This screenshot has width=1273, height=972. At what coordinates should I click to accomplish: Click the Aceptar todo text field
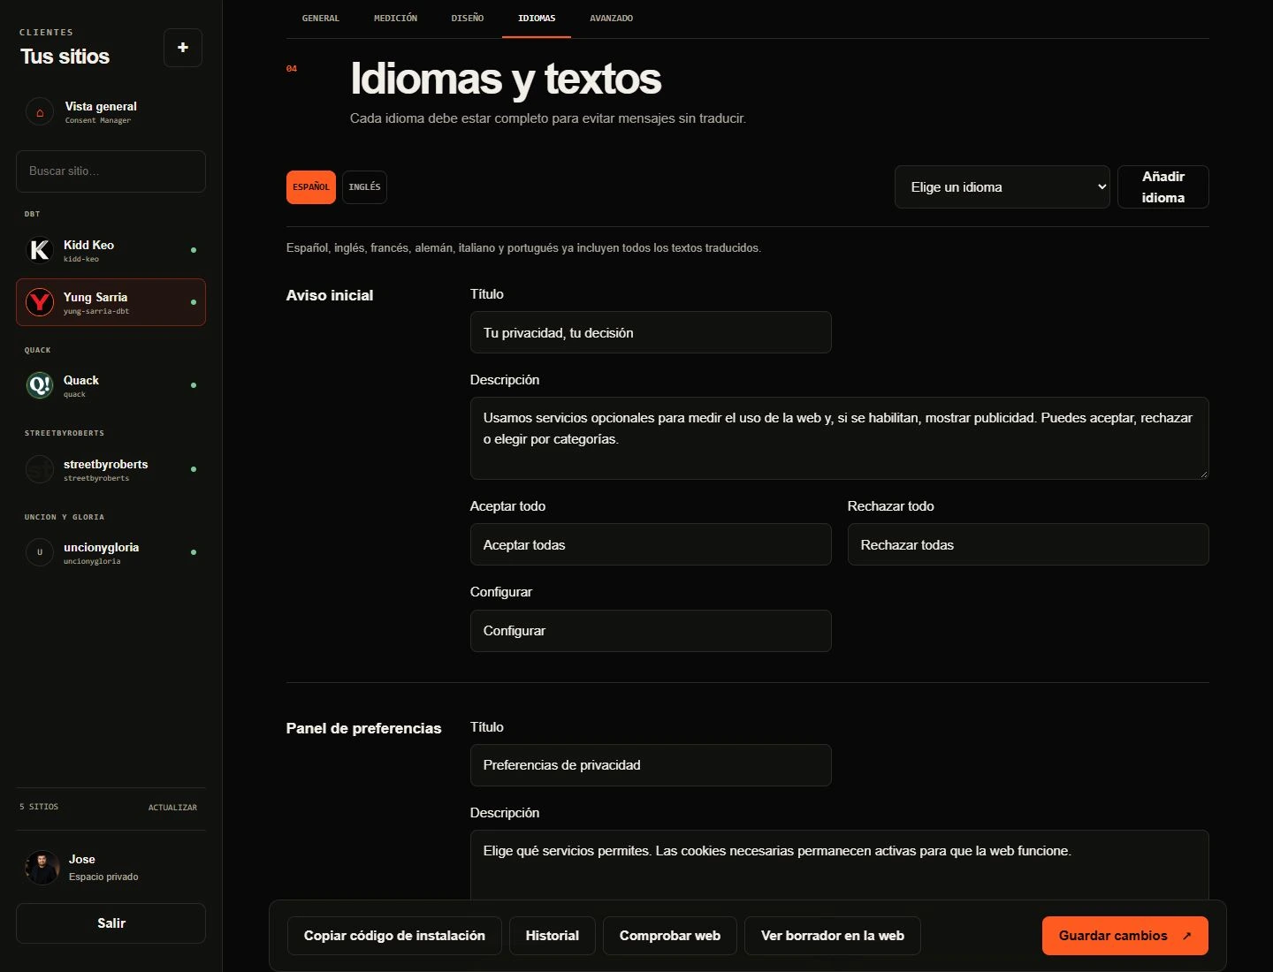point(651,544)
